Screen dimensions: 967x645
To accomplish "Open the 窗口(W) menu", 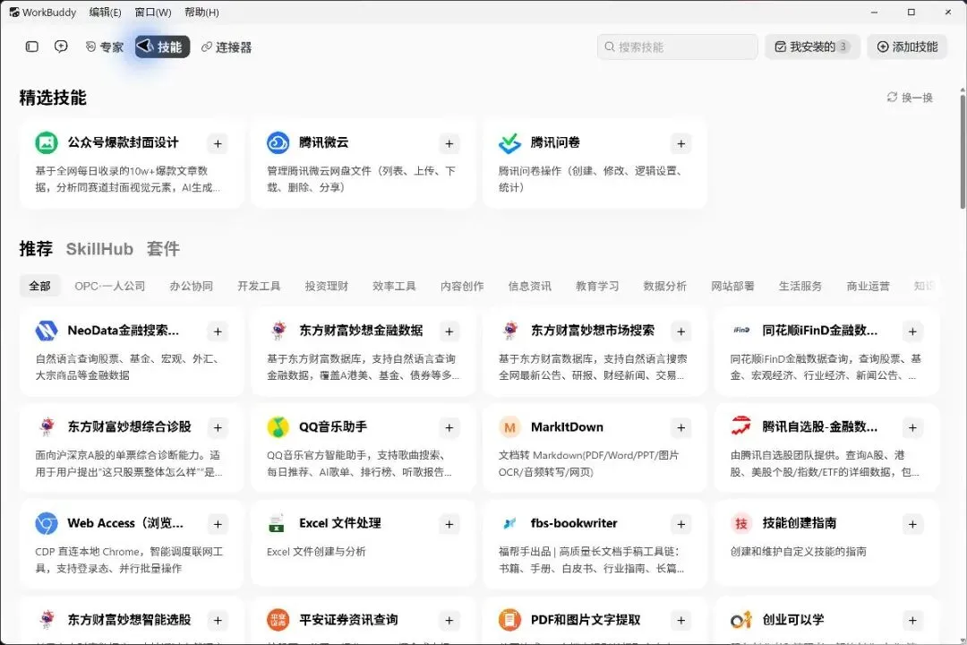I will 153,13.
